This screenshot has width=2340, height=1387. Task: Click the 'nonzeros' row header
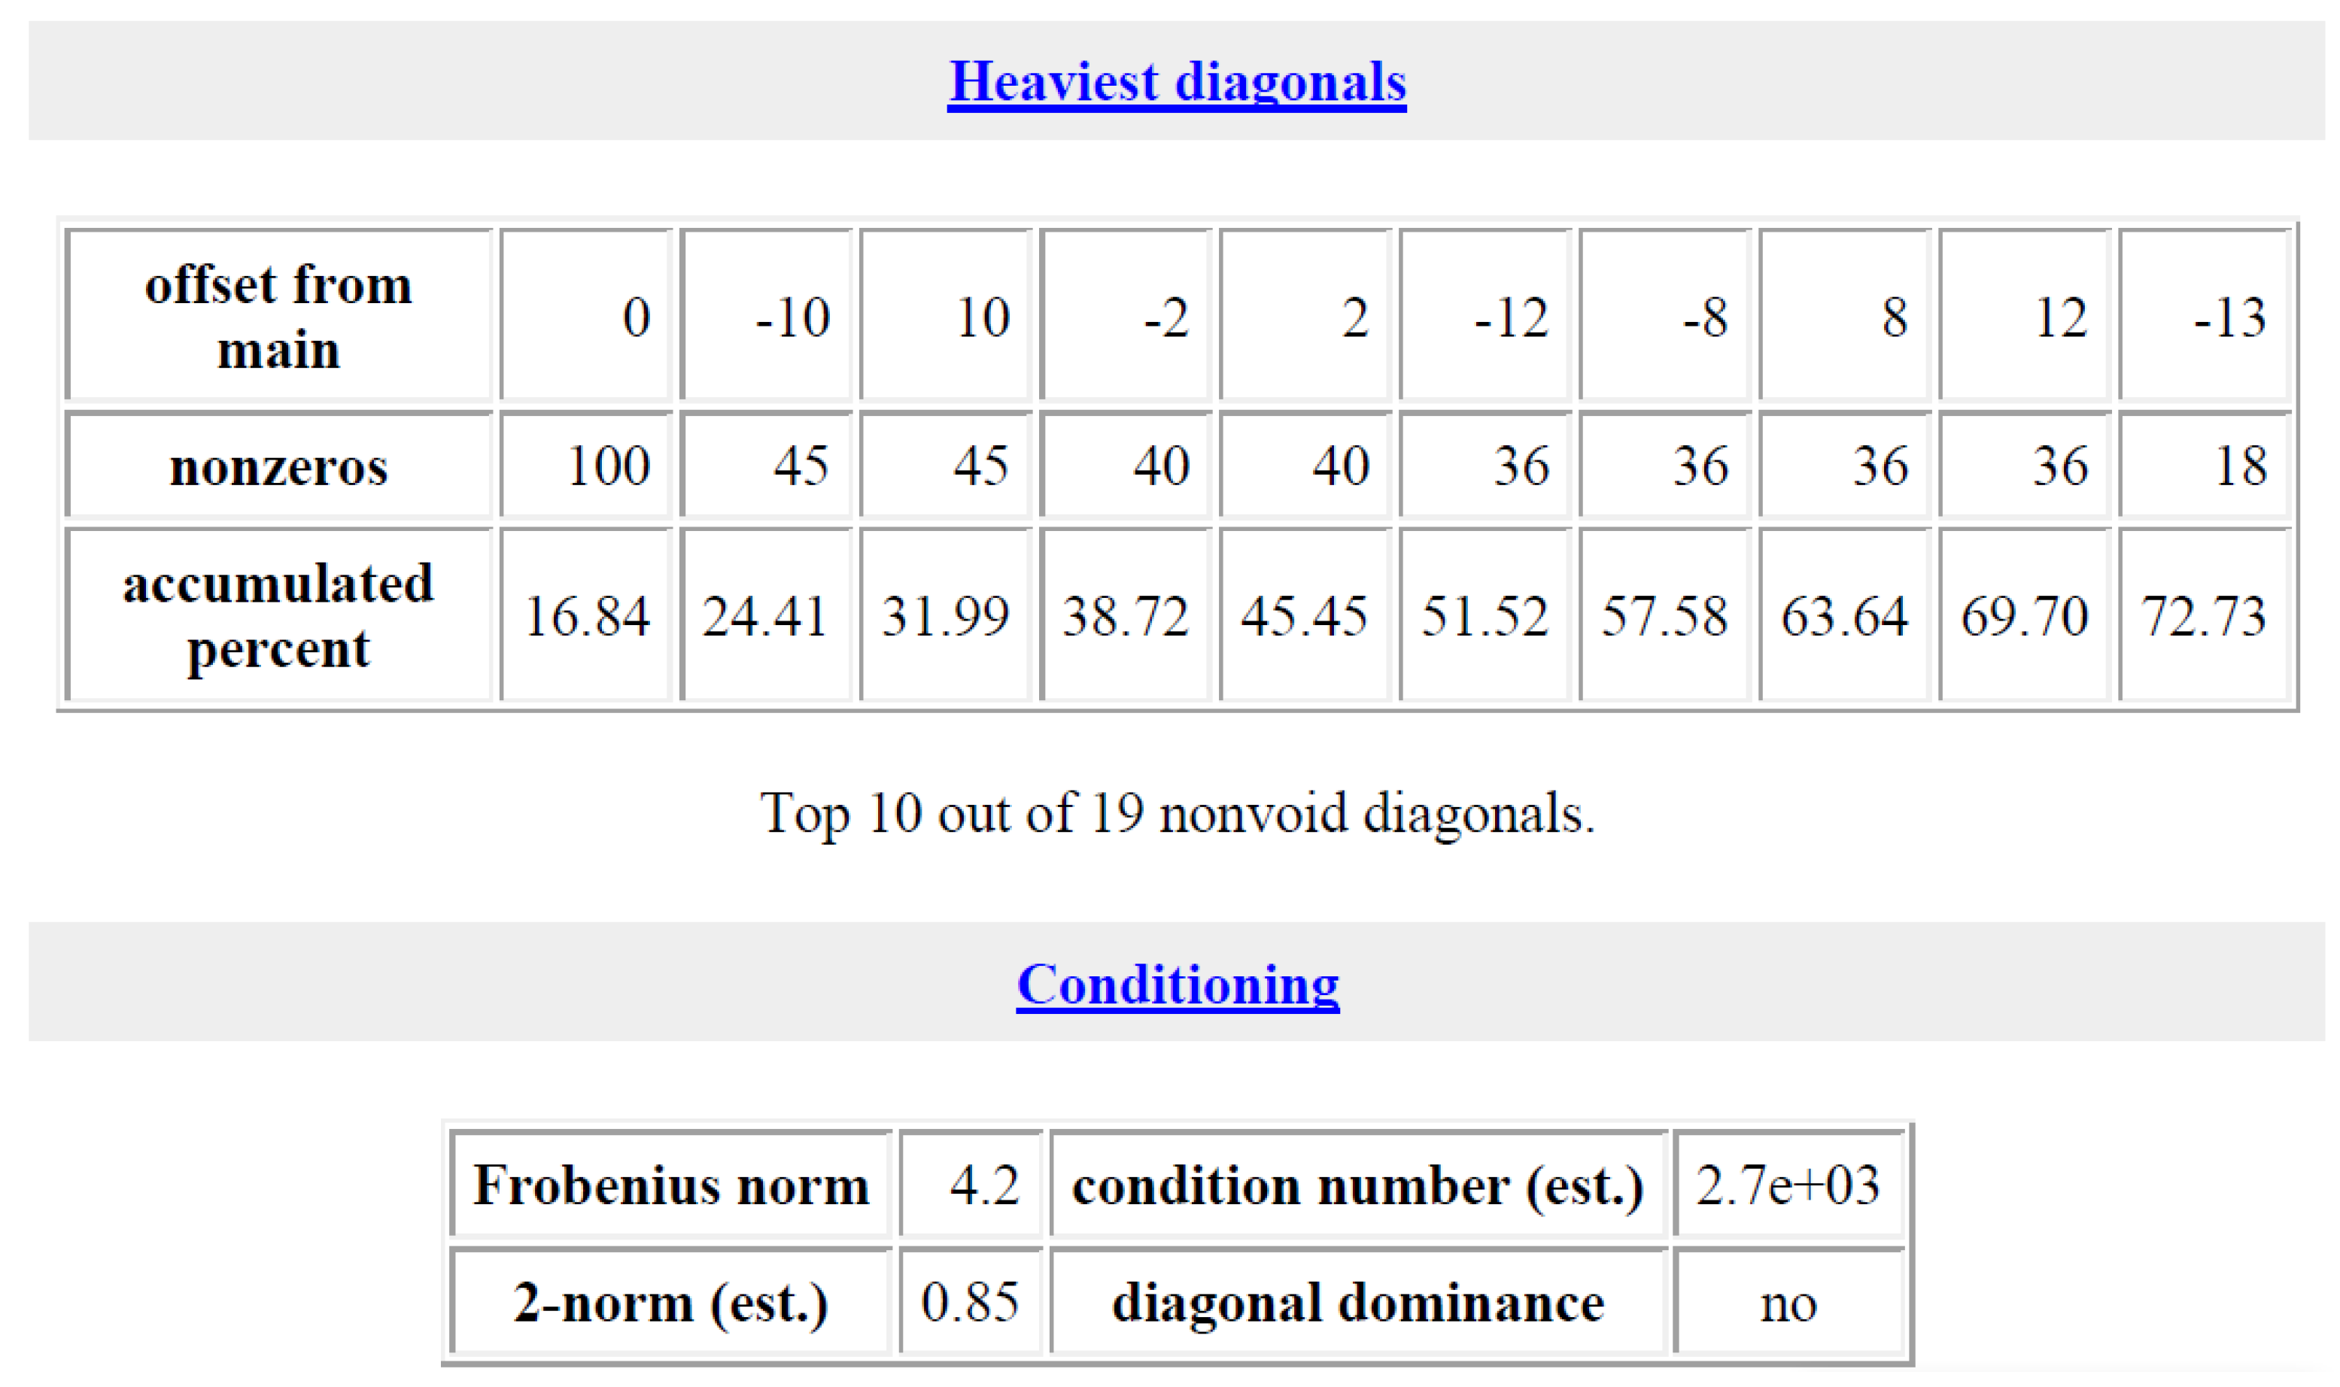point(278,466)
